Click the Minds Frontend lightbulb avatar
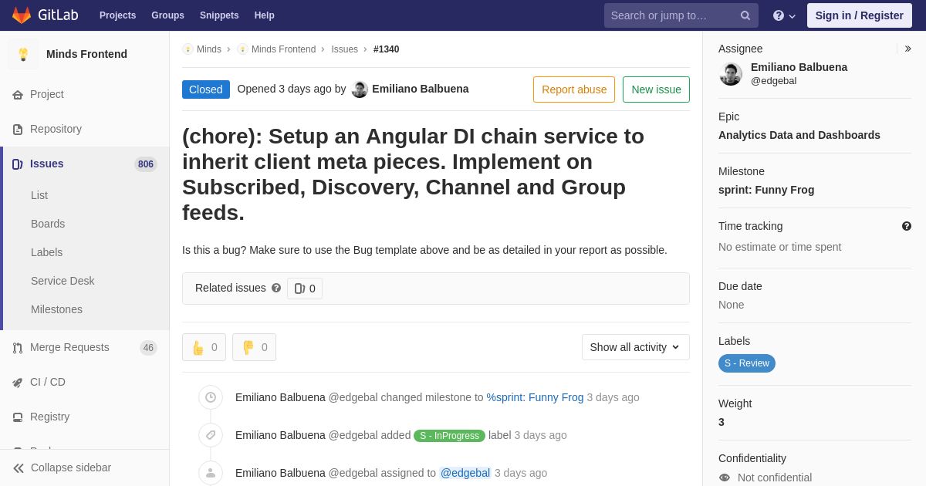Viewport: 926px width, 486px height. click(23, 54)
